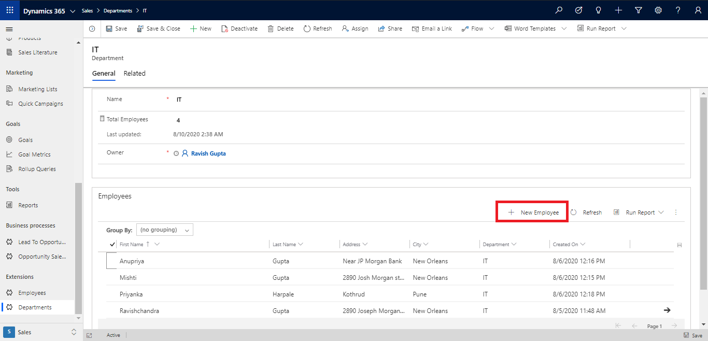Switch to the Related tab
Screen dimensions: 708x341
click(134, 73)
